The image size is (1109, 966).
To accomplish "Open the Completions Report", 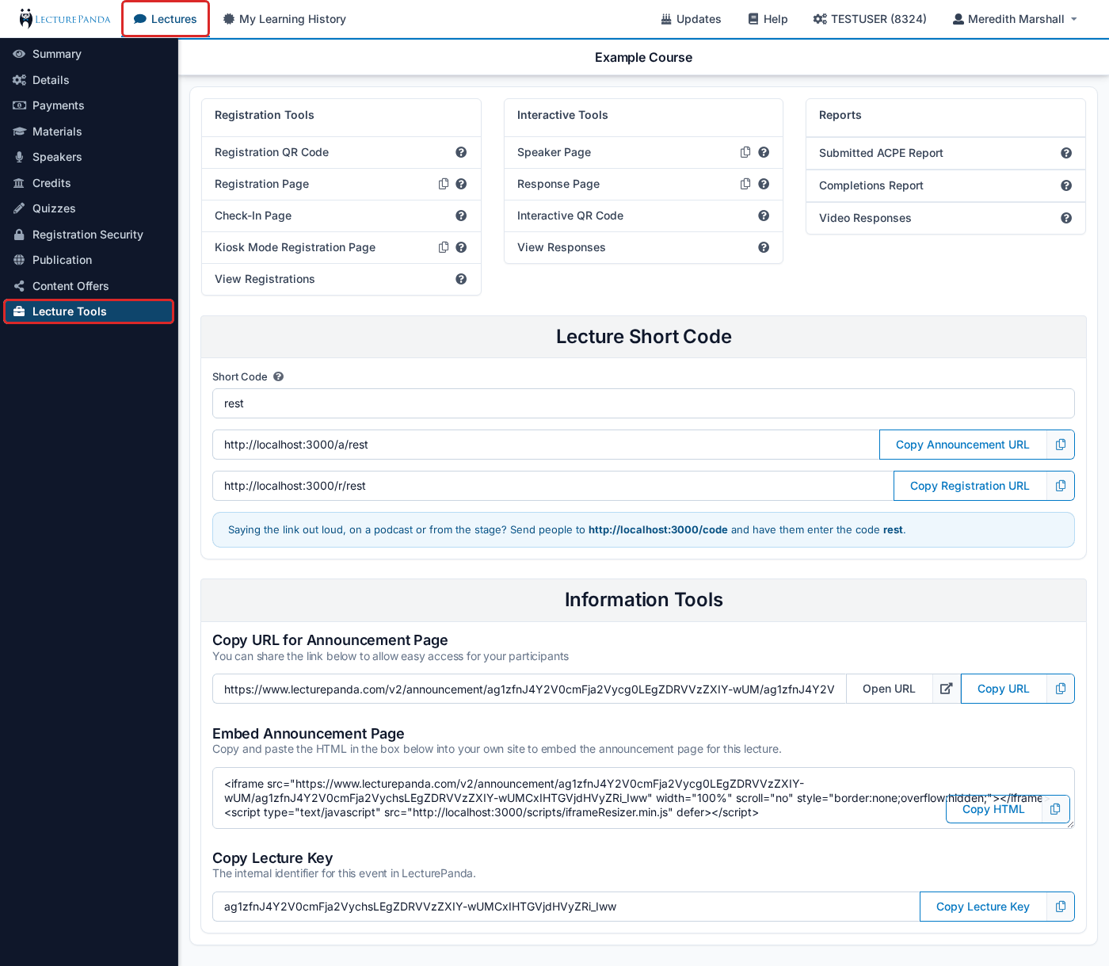I will [x=871, y=185].
